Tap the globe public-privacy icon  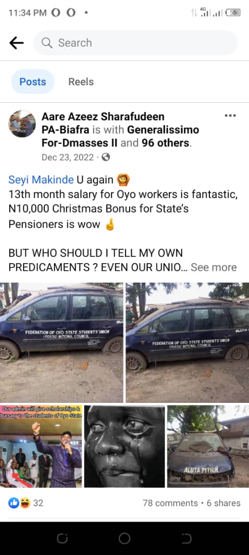pyautogui.click(x=105, y=157)
